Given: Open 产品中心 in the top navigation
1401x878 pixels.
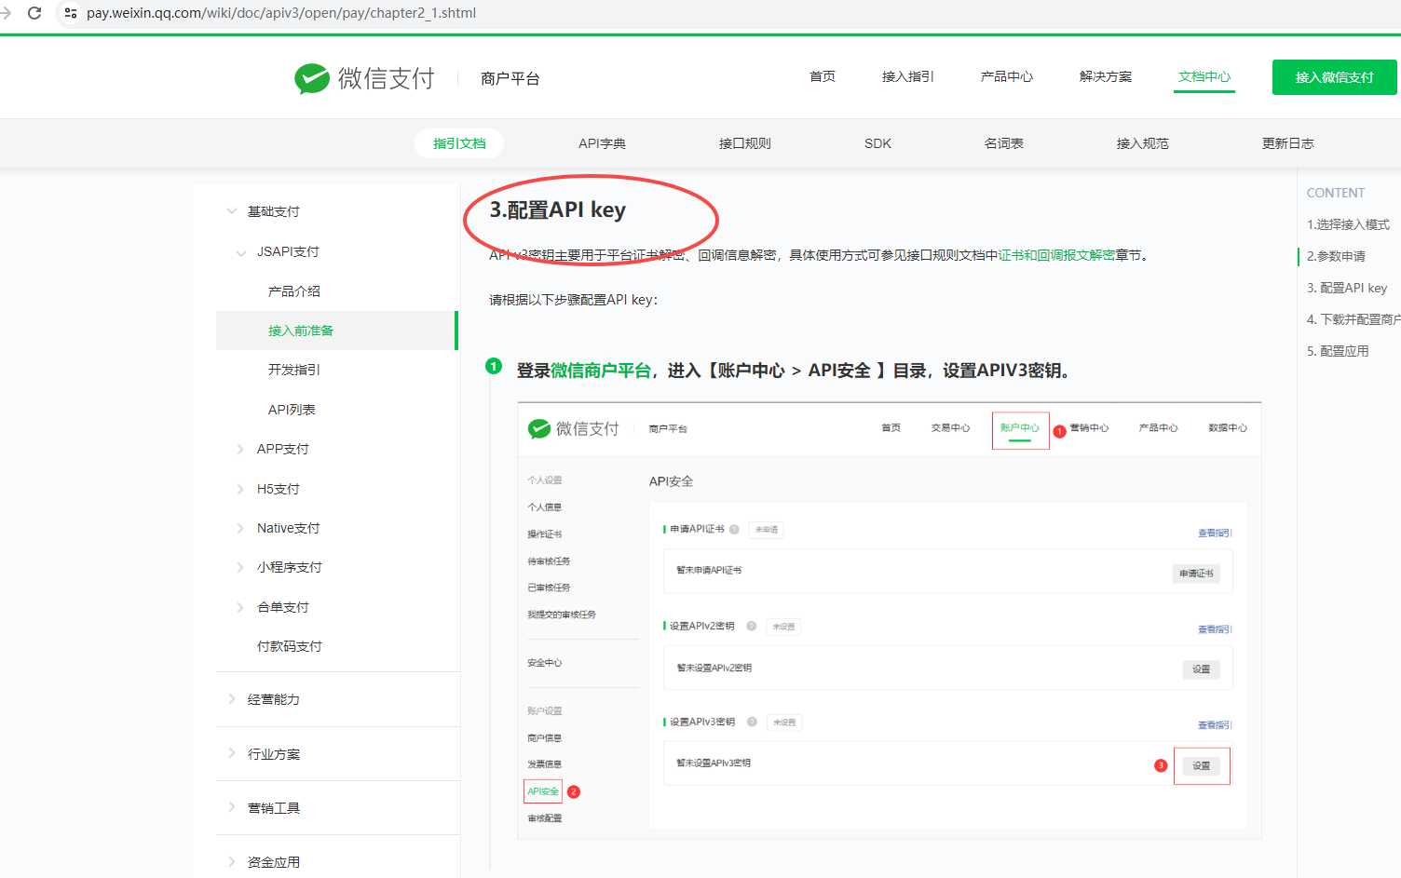Looking at the screenshot, I should (1007, 76).
